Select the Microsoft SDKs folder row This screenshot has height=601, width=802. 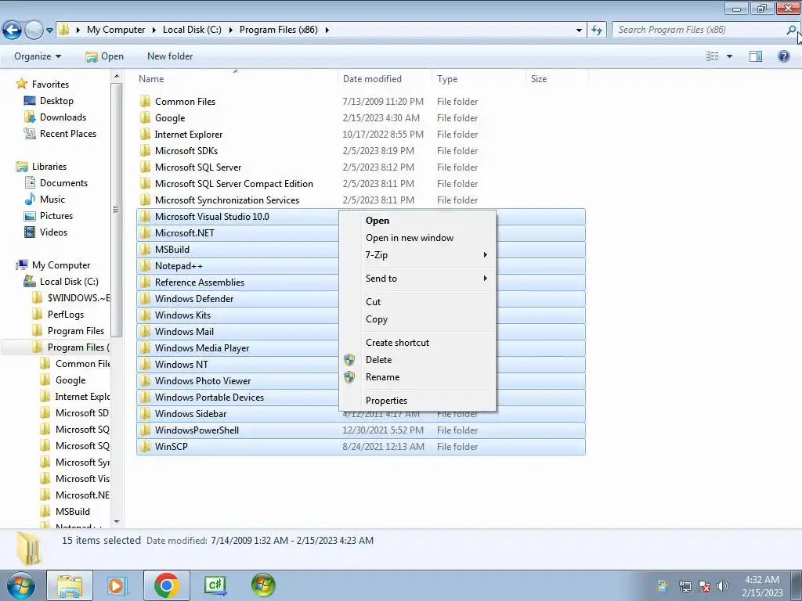(361, 151)
